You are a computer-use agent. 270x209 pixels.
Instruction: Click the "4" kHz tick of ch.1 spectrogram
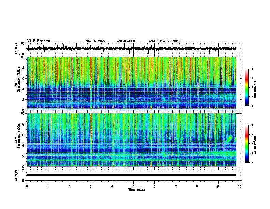click(x=24, y=89)
